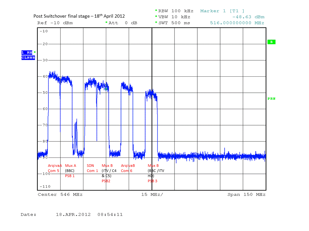Click the CLRWR trace mode icon
Viewport: 309px width, 231px height.
[28, 57]
